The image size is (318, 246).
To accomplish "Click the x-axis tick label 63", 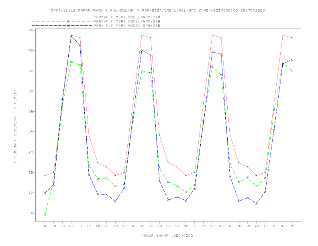I will point(230,226).
